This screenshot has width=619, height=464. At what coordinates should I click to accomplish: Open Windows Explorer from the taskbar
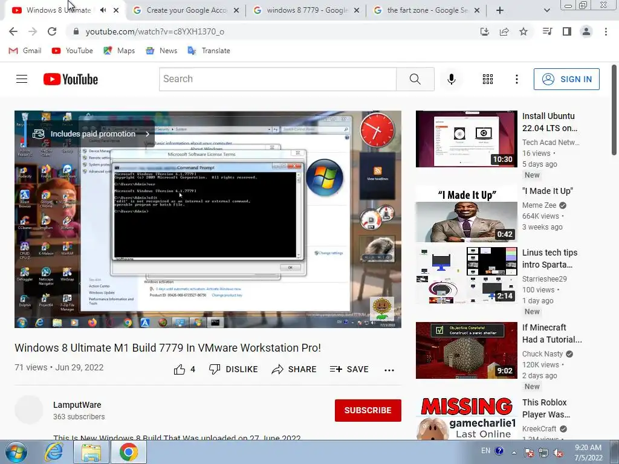[91, 452]
